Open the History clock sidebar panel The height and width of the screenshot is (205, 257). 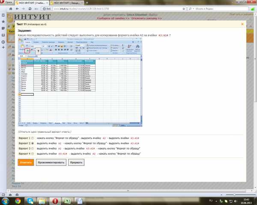coord(3,42)
